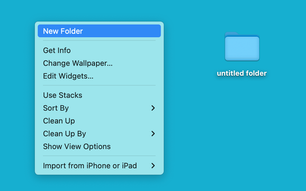Expand the Sort By chevron arrow
Screen dimensions: 306x191
153,108
